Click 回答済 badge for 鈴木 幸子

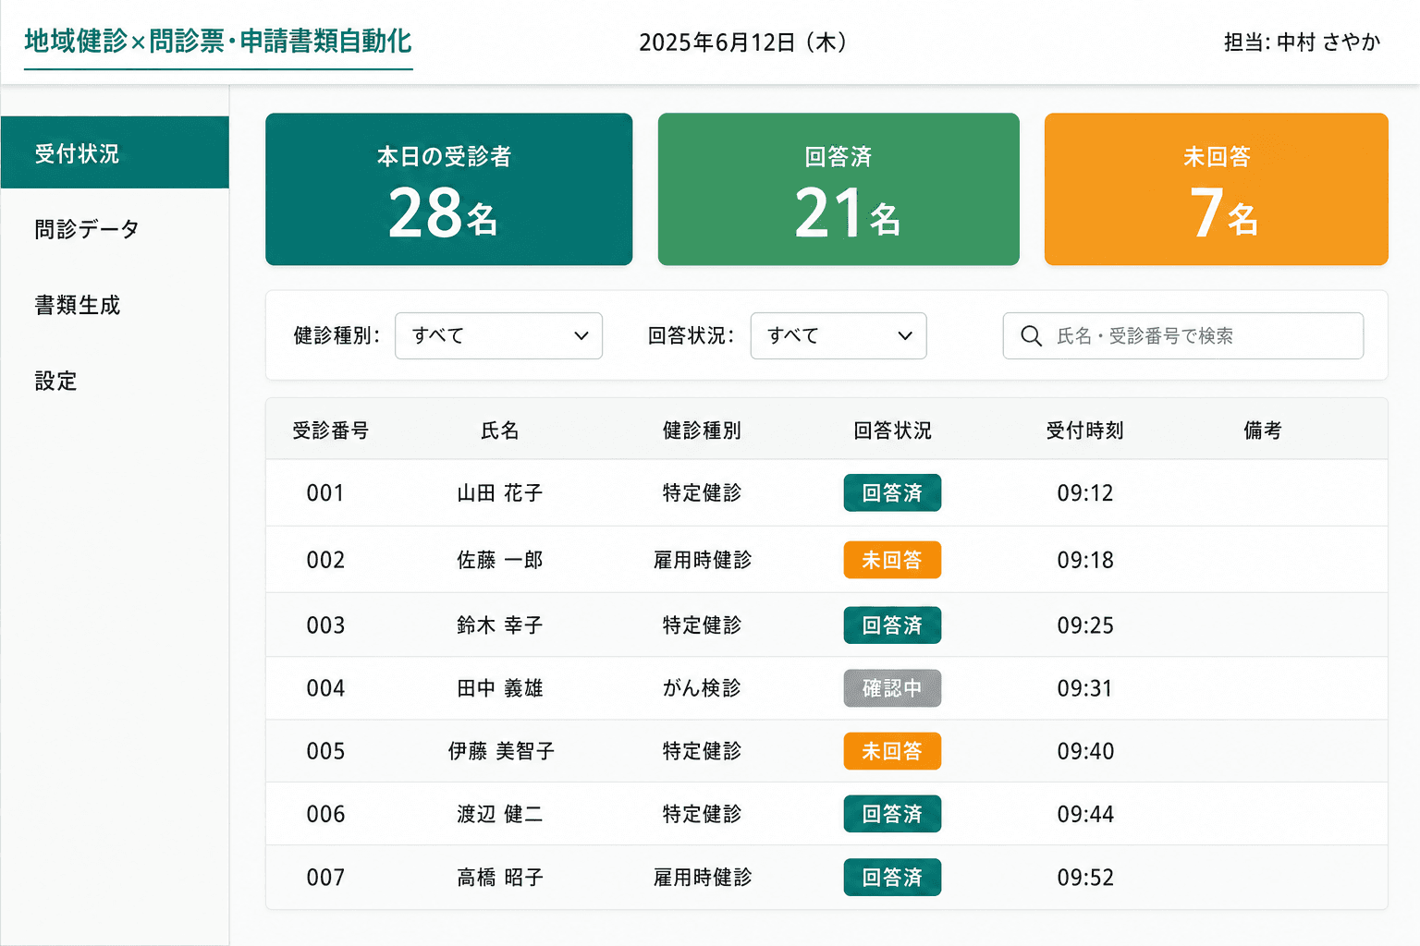892,625
